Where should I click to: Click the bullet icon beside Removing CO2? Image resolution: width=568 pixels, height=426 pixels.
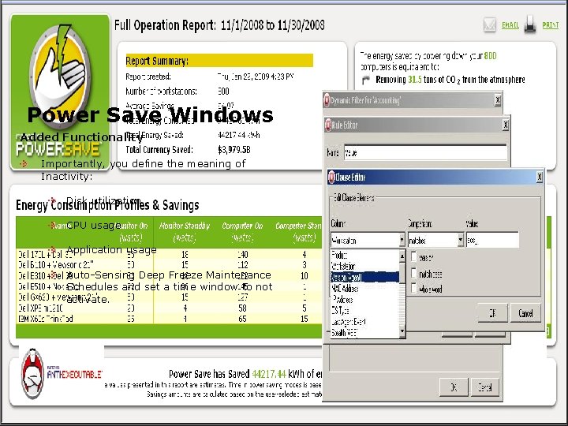click(x=366, y=80)
